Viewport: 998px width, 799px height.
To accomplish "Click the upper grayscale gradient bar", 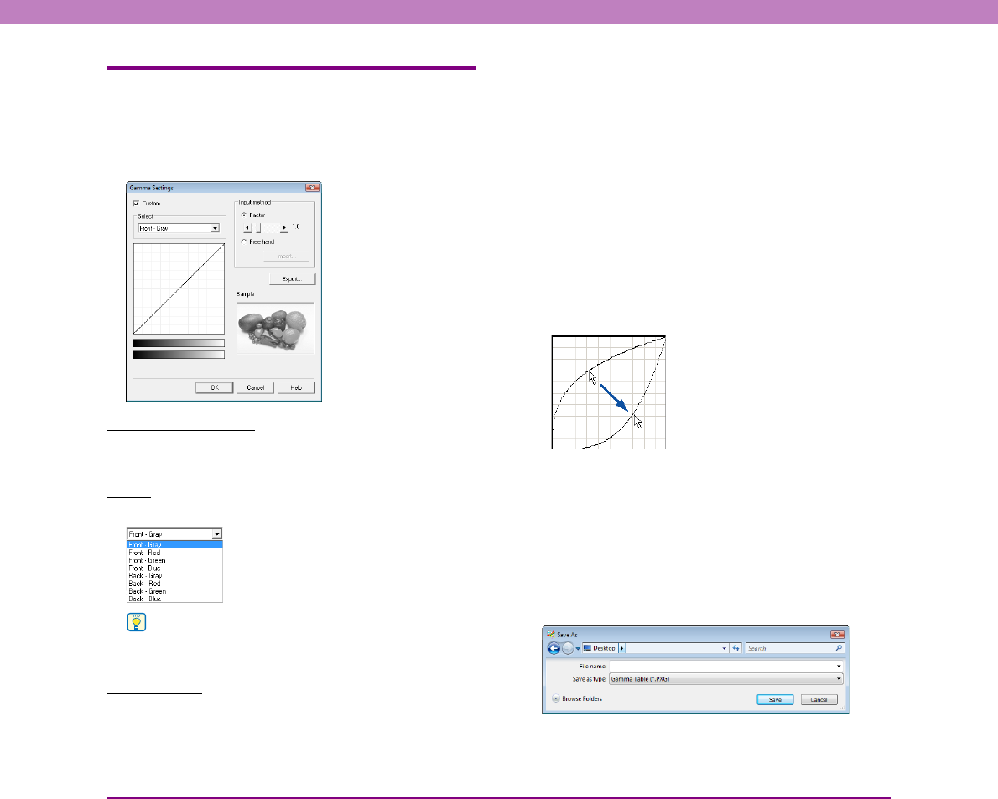I will 179,343.
